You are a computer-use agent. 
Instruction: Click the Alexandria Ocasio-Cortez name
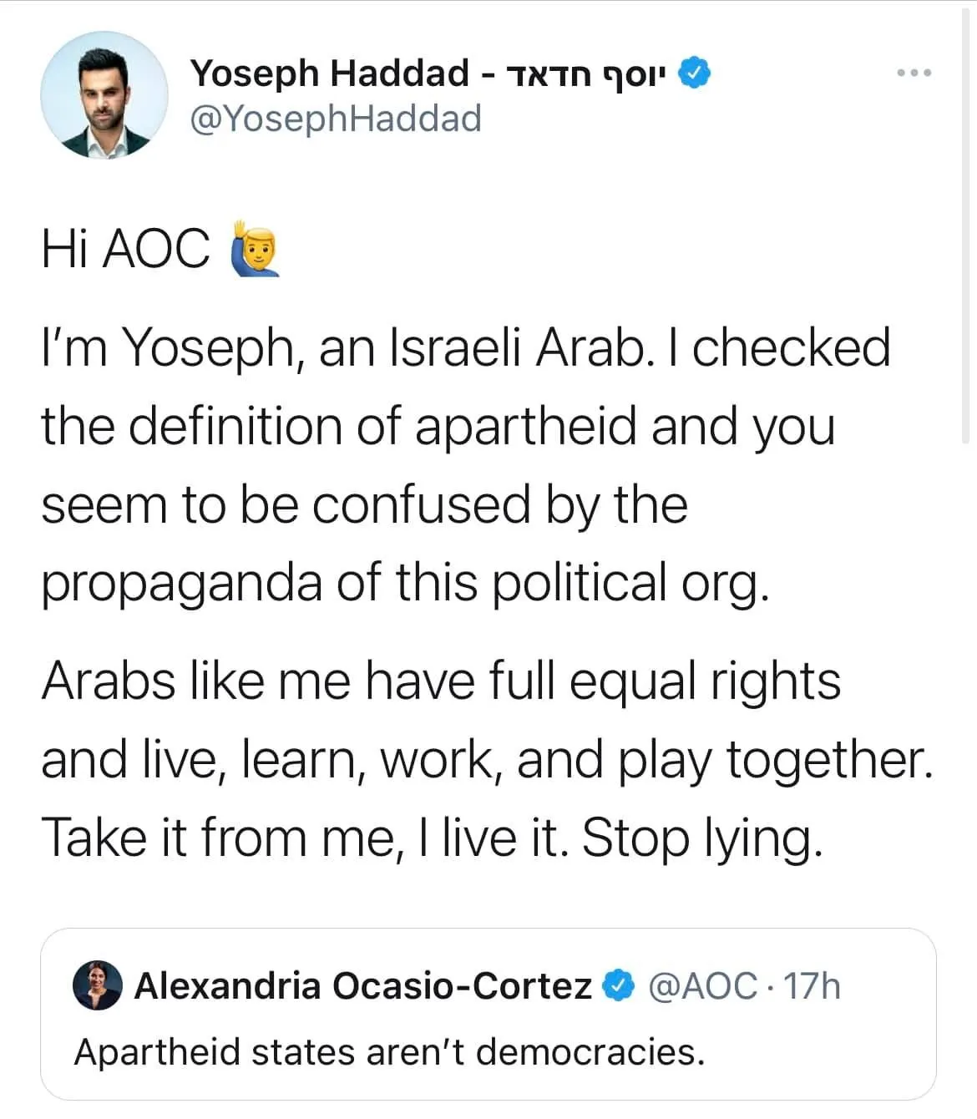pos(362,986)
